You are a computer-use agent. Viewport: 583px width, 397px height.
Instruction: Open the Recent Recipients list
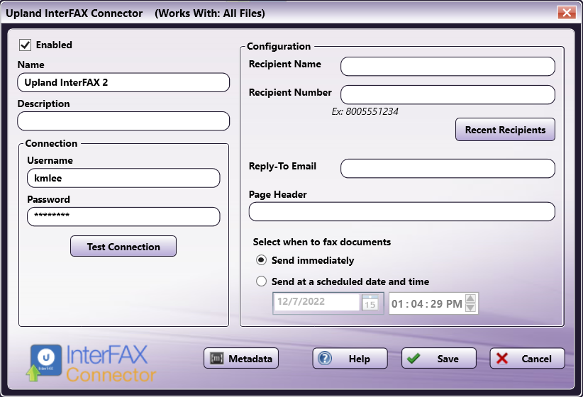[505, 130]
